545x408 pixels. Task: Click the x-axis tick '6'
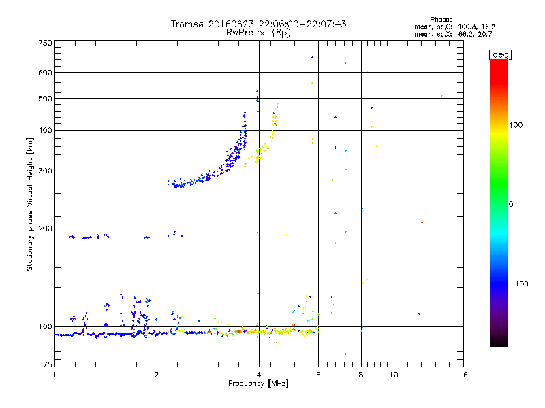(318, 375)
